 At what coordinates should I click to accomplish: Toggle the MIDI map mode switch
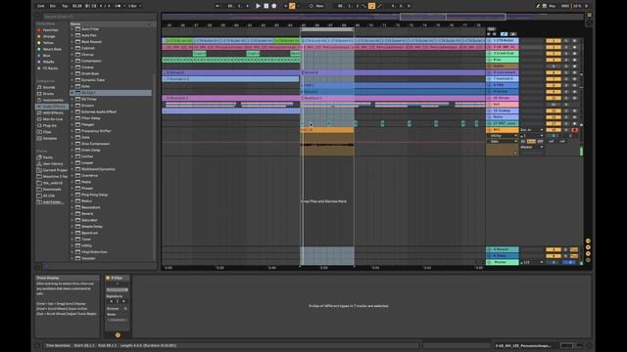click(565, 6)
